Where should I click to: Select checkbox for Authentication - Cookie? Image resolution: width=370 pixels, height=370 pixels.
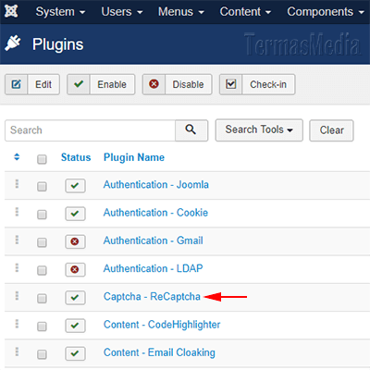pyautogui.click(x=42, y=215)
